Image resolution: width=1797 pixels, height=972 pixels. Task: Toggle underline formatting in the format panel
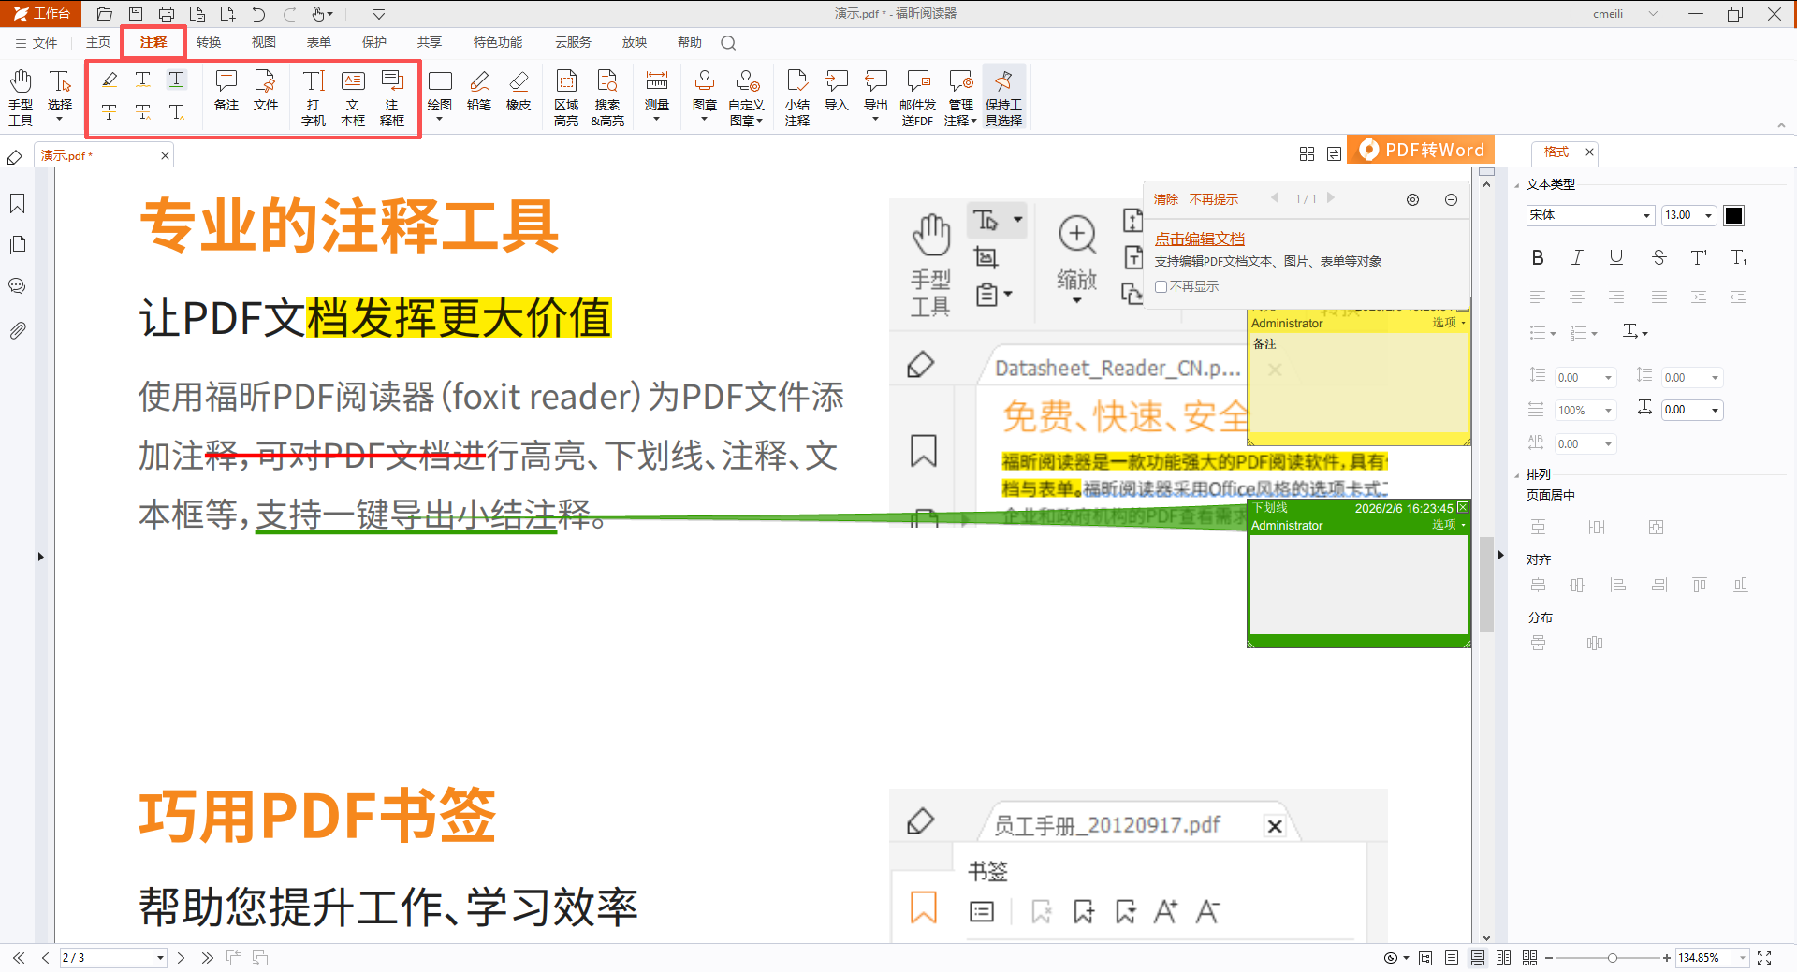coord(1615,257)
